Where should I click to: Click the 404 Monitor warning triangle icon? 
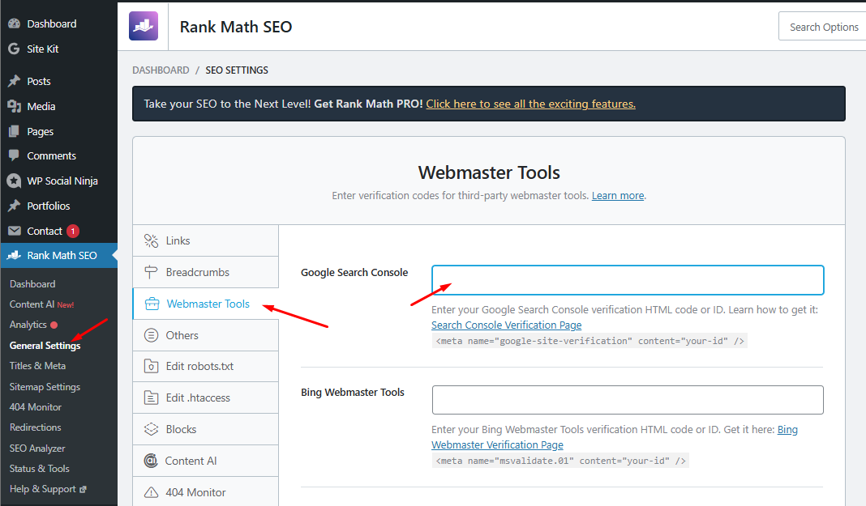click(x=152, y=492)
